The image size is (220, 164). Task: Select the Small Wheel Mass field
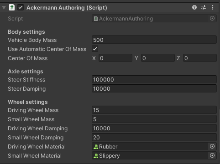pyautogui.click(x=154, y=119)
